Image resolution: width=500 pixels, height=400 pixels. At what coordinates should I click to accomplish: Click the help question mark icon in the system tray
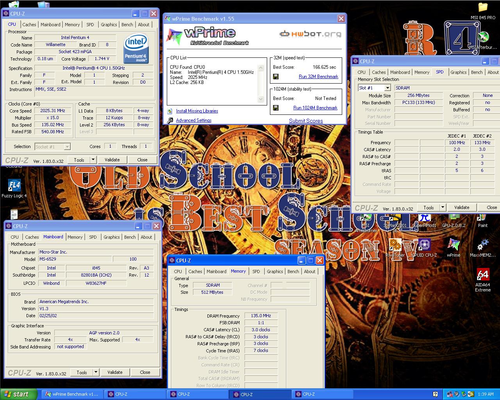coord(435,394)
